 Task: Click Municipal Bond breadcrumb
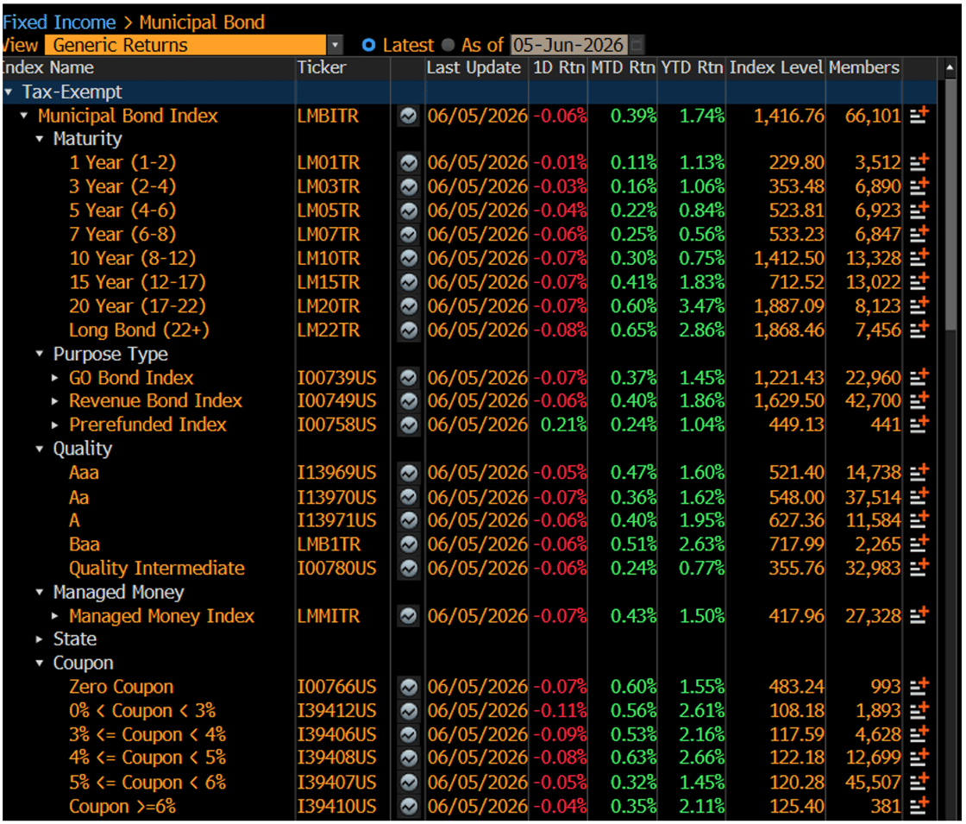pyautogui.click(x=202, y=22)
